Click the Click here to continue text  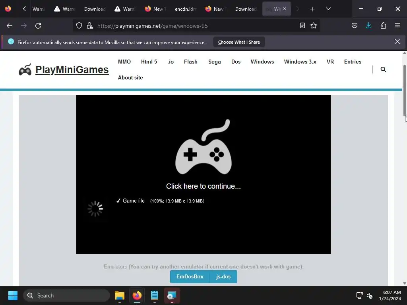[x=203, y=186]
